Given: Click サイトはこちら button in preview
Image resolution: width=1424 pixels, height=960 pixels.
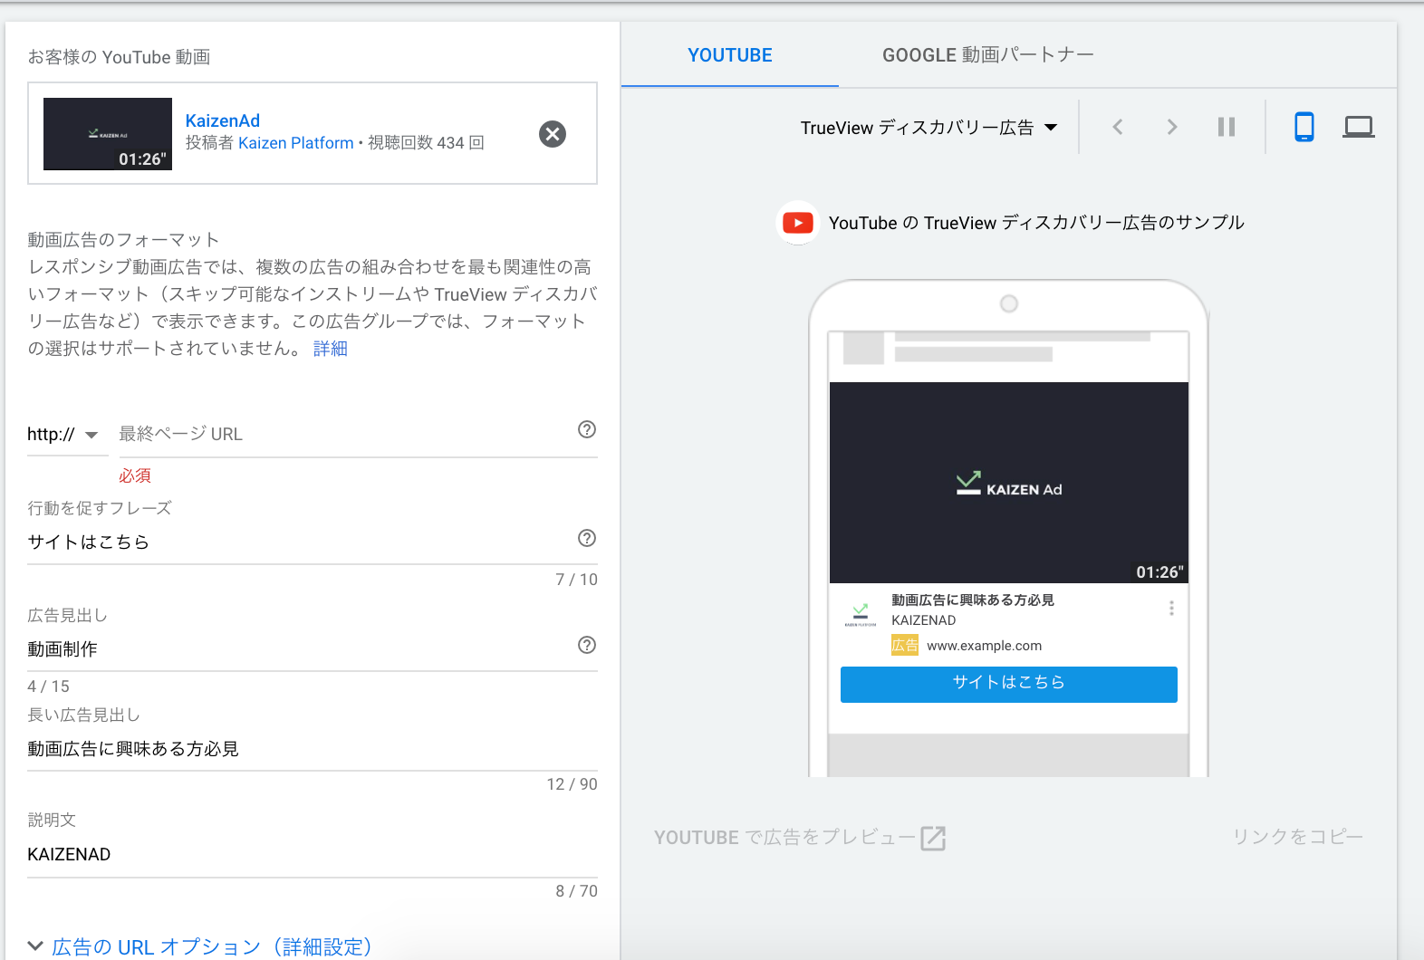Looking at the screenshot, I should point(1008,684).
